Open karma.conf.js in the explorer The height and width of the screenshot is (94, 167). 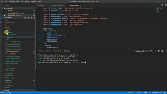10,78
